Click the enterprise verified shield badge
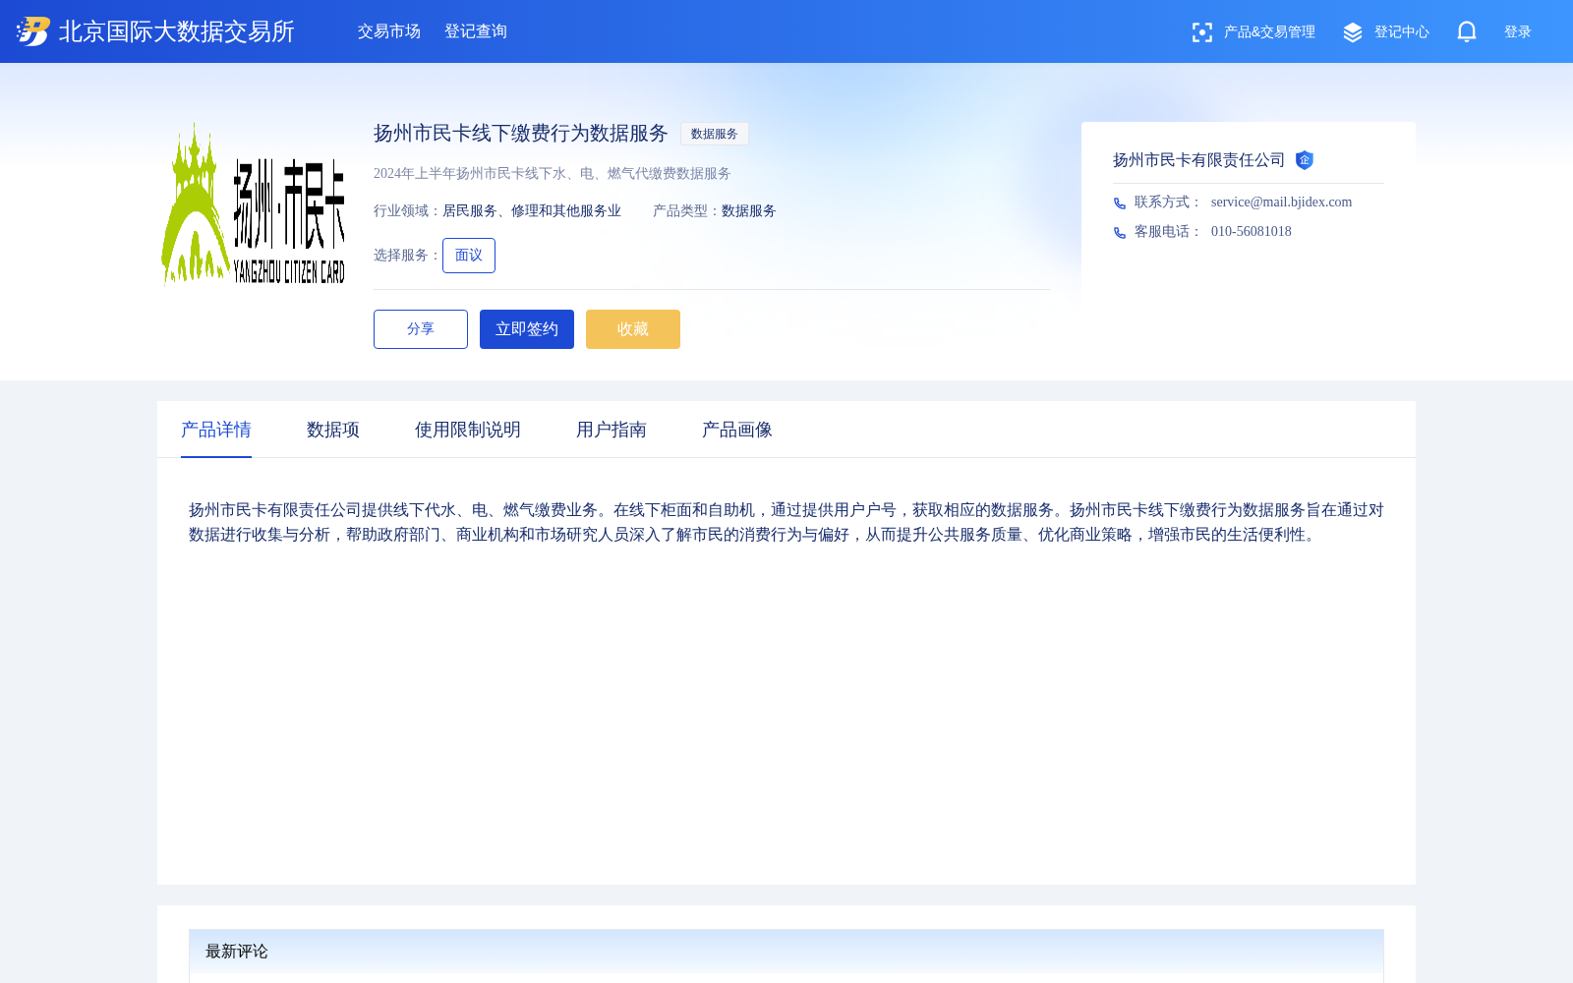The width and height of the screenshot is (1573, 983). [x=1305, y=160]
